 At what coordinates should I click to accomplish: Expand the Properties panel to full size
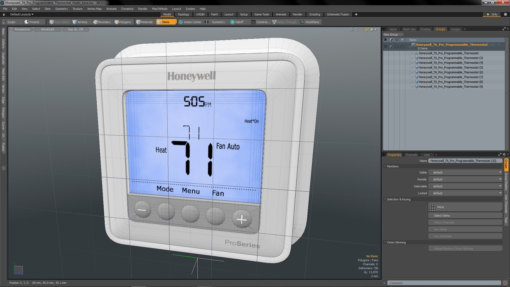pos(500,155)
